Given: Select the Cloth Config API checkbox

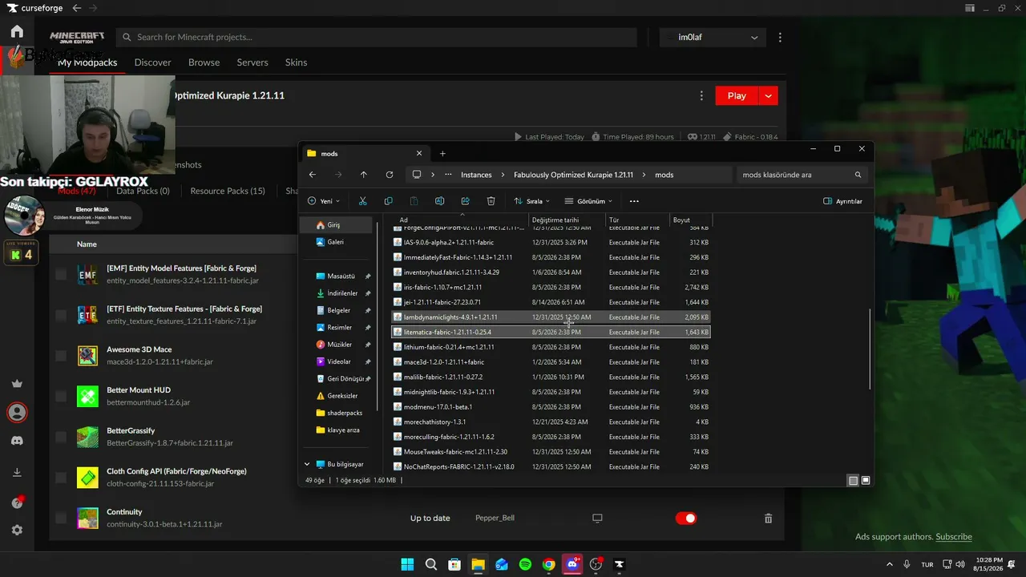Looking at the screenshot, I should pyautogui.click(x=61, y=478).
